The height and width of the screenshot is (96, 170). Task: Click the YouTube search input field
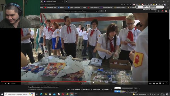point(79,11)
